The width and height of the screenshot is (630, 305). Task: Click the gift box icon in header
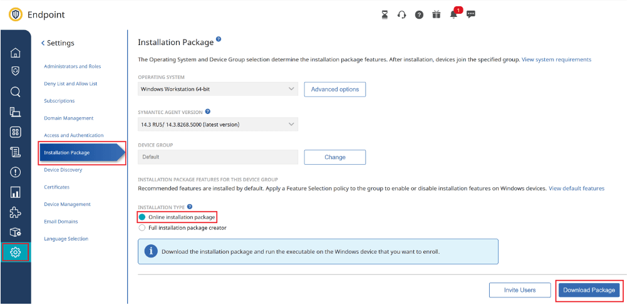436,15
